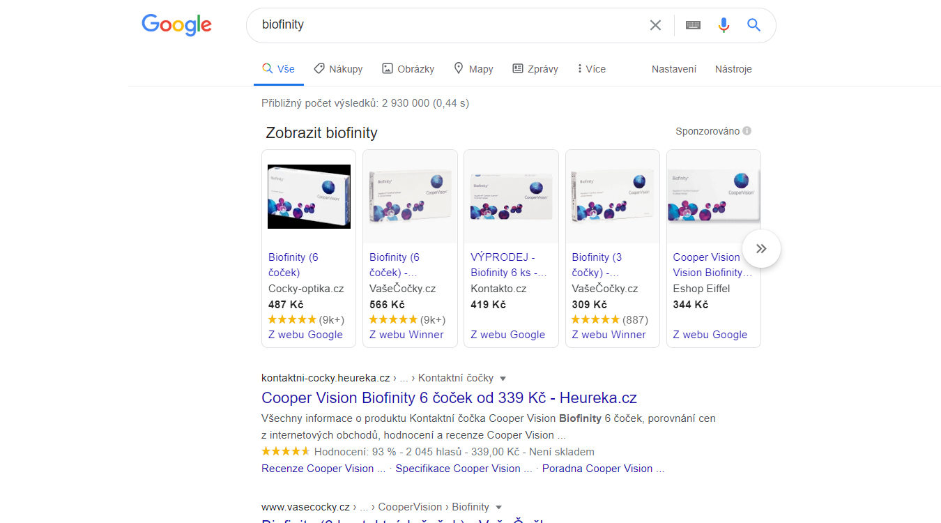941x523 pixels.
Task: Click 'Z webu Google' under Cocky-optika.cz card
Action: 305,335
